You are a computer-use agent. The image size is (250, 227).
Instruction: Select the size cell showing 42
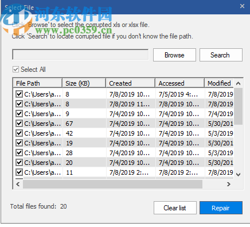pos(84,133)
